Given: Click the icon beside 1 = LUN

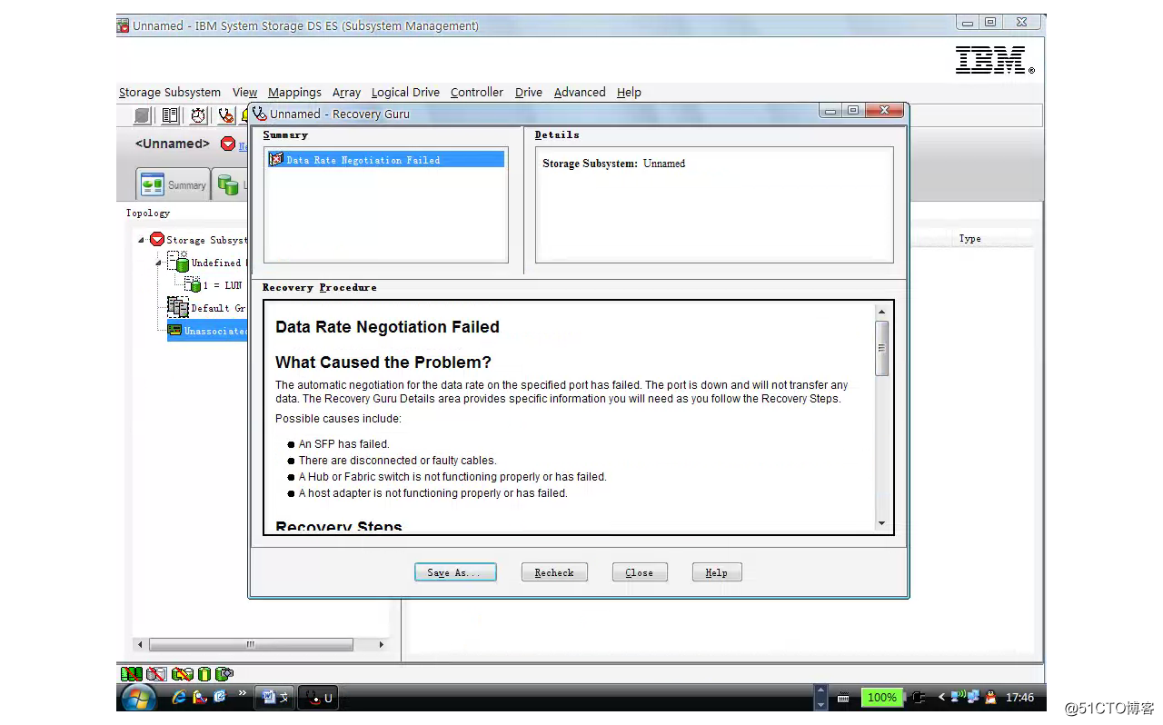Looking at the screenshot, I should (192, 285).
